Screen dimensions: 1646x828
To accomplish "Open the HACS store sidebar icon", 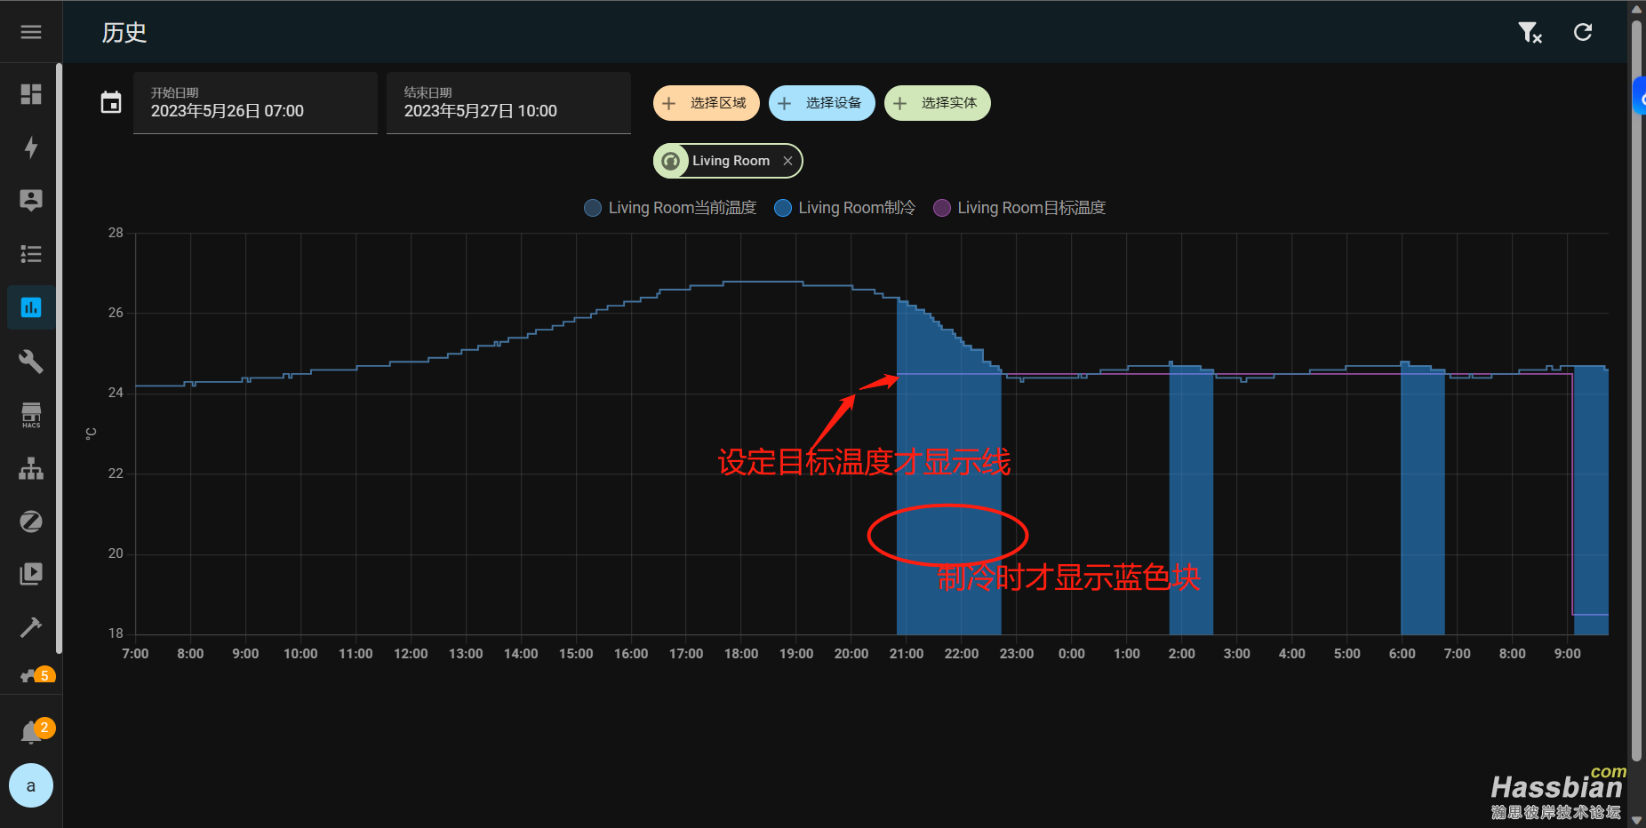I will coord(31,415).
